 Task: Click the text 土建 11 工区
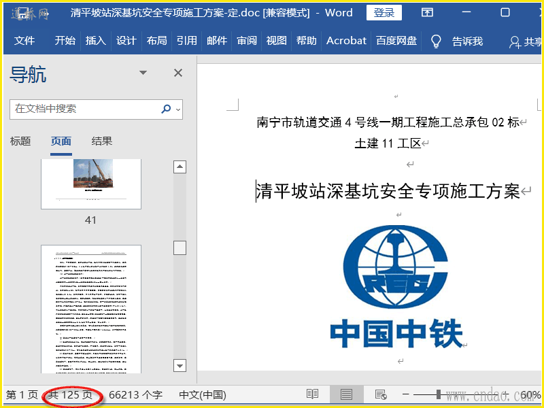(x=388, y=143)
